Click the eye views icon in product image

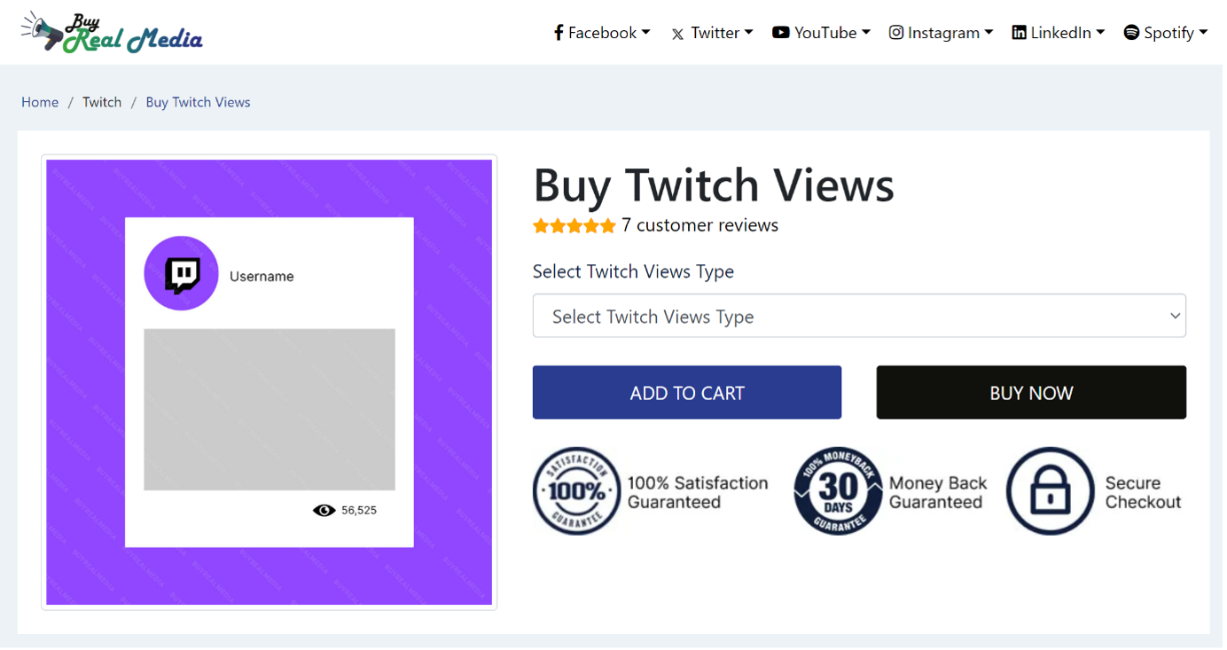324,510
